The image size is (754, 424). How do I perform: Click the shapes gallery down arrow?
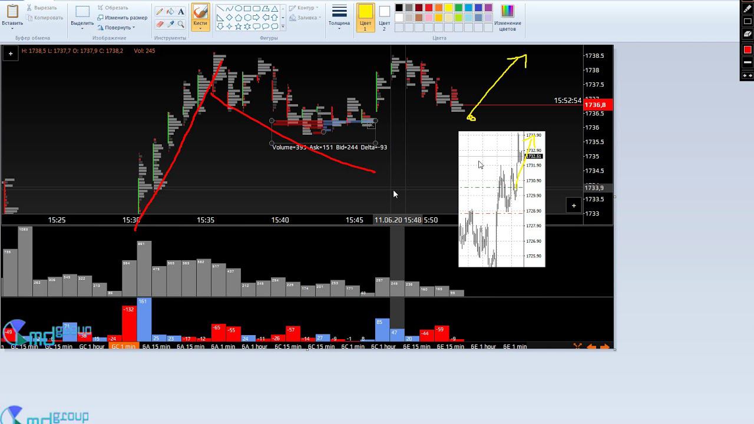click(x=283, y=18)
